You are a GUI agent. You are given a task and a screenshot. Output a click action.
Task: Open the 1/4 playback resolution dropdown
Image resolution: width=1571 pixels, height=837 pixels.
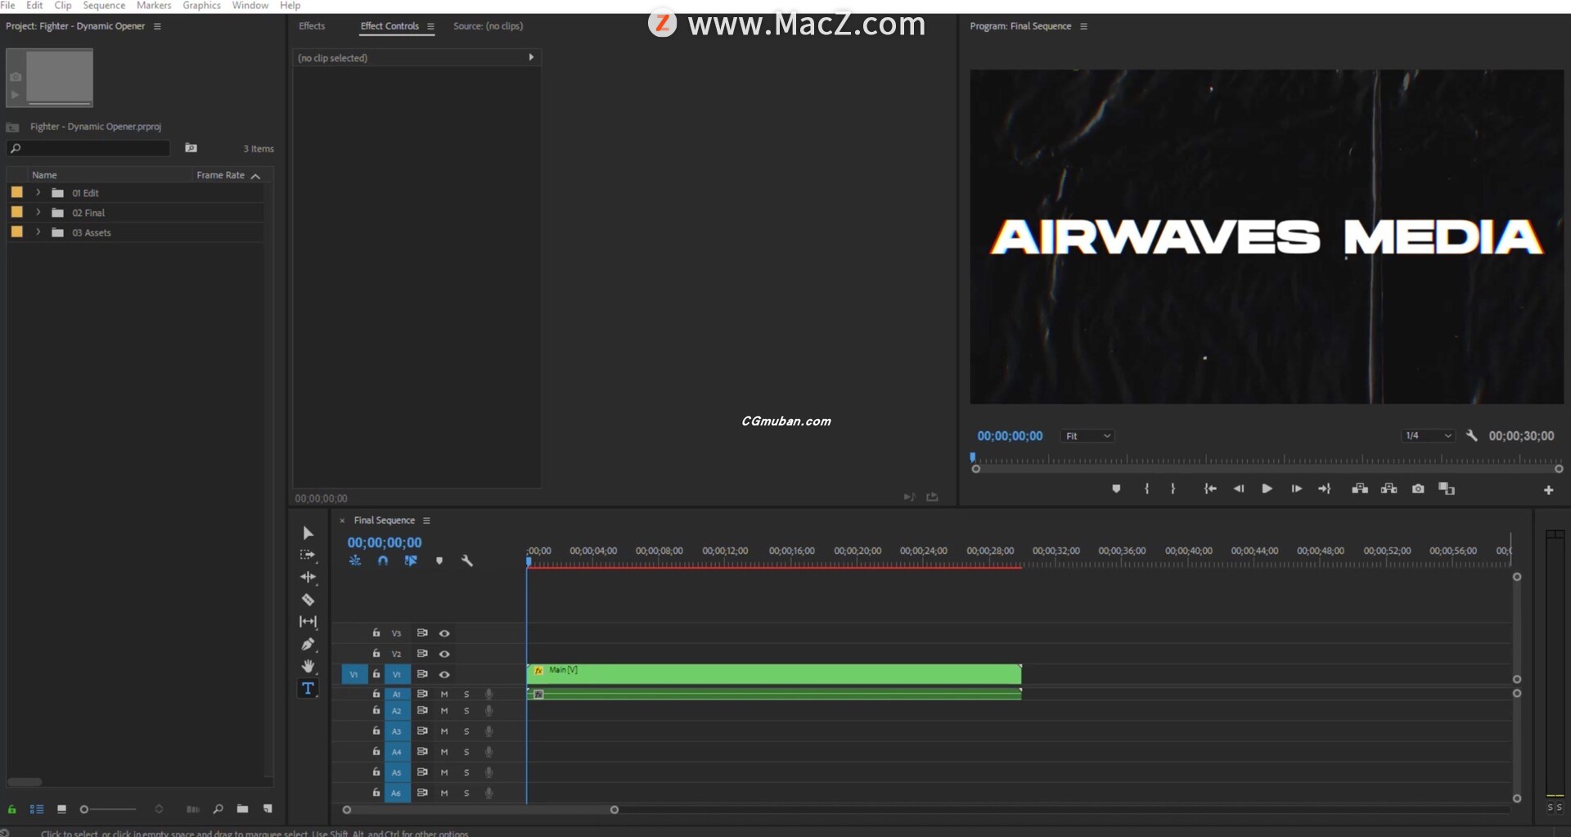(1428, 436)
